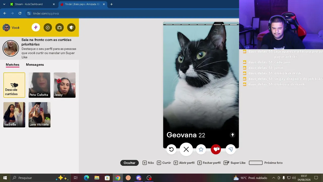This screenshot has height=182, width=323.
Task: Click the Ocultar shortcuts button
Action: (x=129, y=163)
